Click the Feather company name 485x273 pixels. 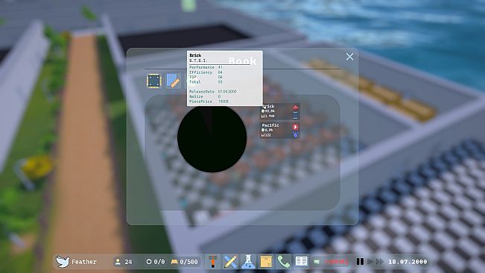(x=84, y=262)
